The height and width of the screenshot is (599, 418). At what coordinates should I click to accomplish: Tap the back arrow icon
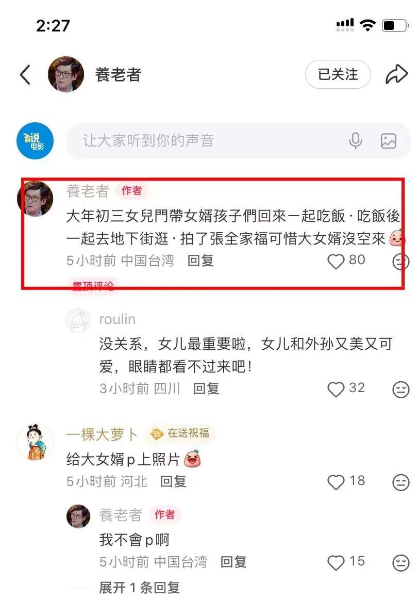25,75
